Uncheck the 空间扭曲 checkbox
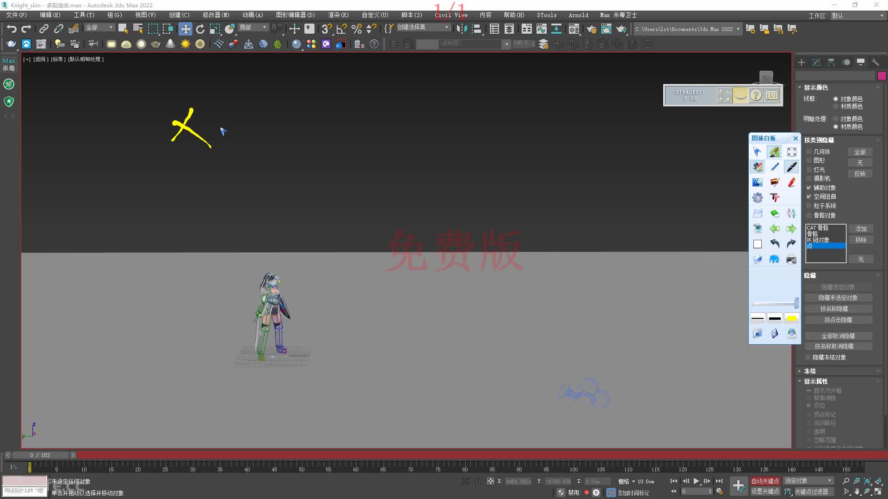 point(808,196)
